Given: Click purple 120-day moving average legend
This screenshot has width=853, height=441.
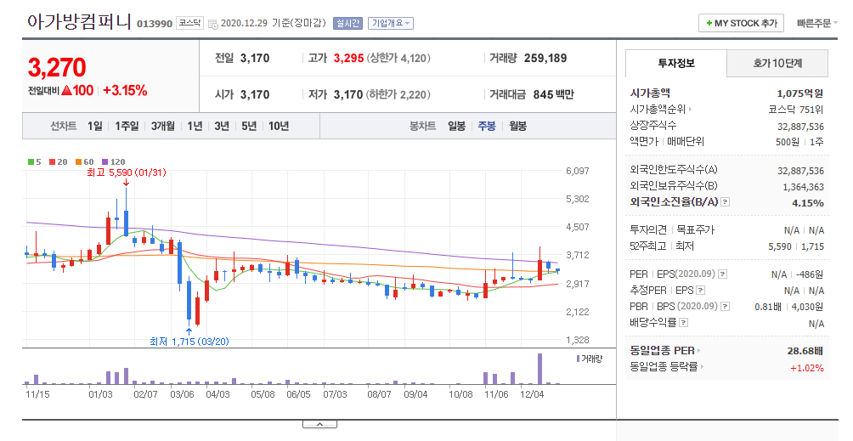Looking at the screenshot, I should coord(113,162).
